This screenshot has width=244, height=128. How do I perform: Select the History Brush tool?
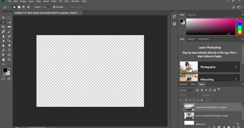click(x=9, y=36)
